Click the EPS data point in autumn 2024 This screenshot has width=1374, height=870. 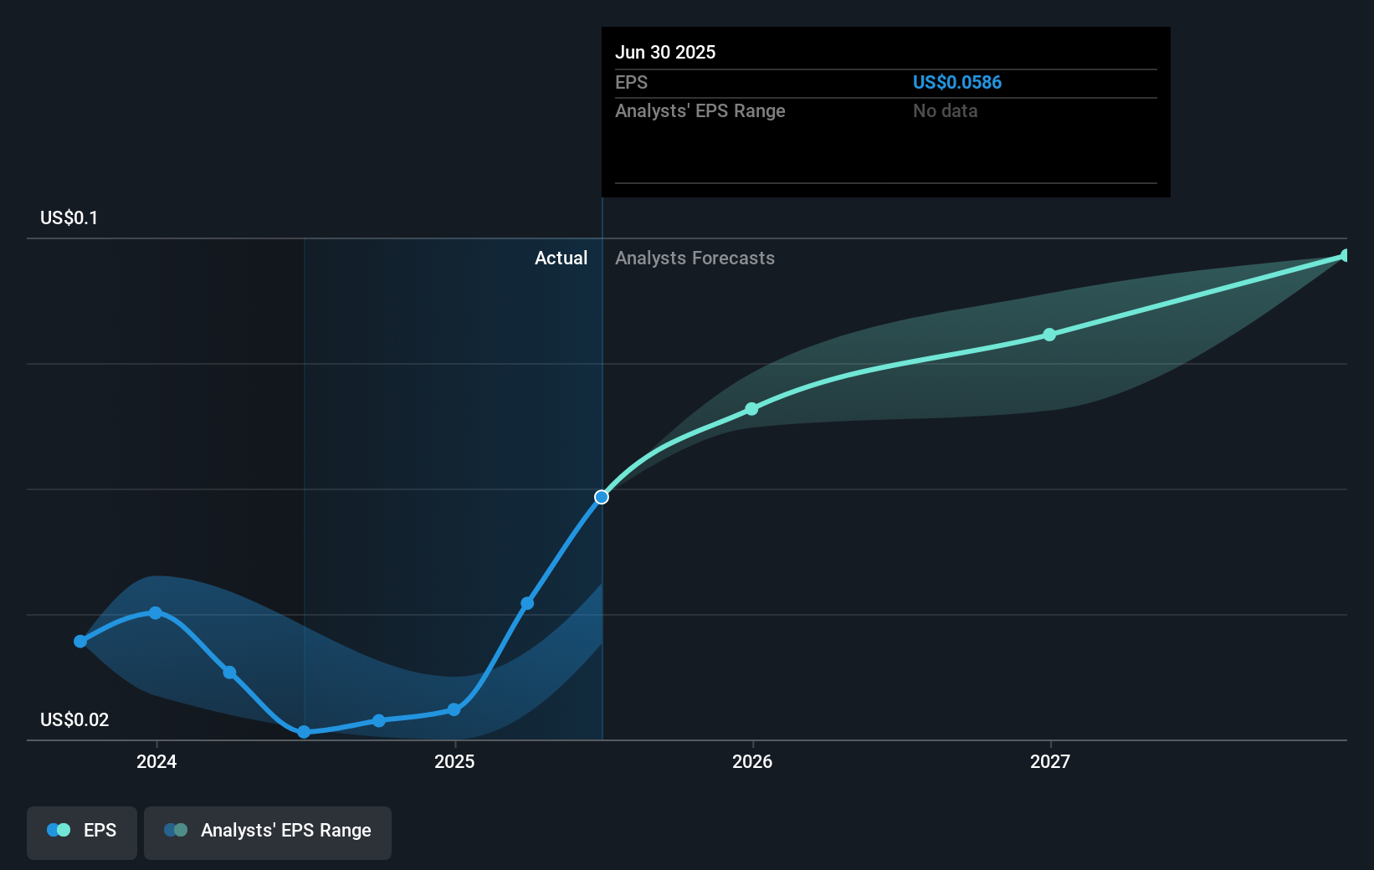[379, 720]
